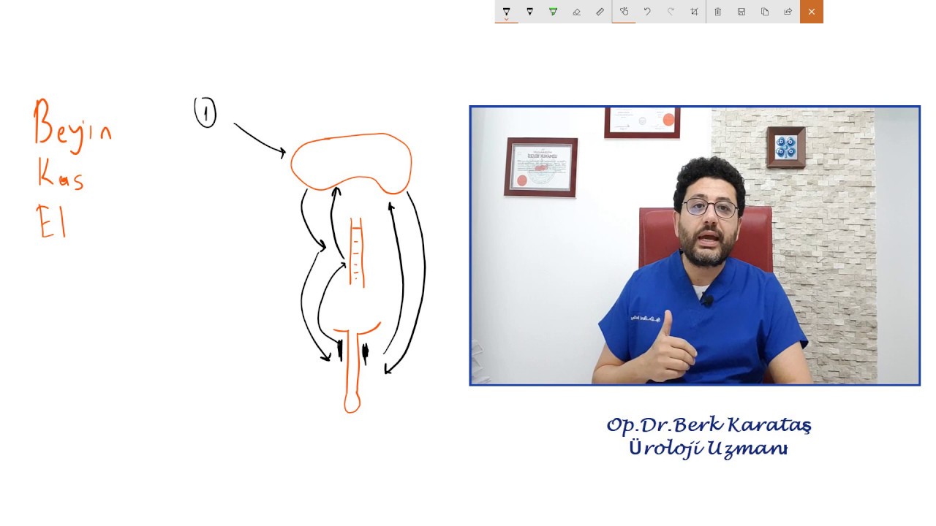Screen dimensions: 936x526
Task: Delete the sketch with trash icon
Action: (717, 12)
